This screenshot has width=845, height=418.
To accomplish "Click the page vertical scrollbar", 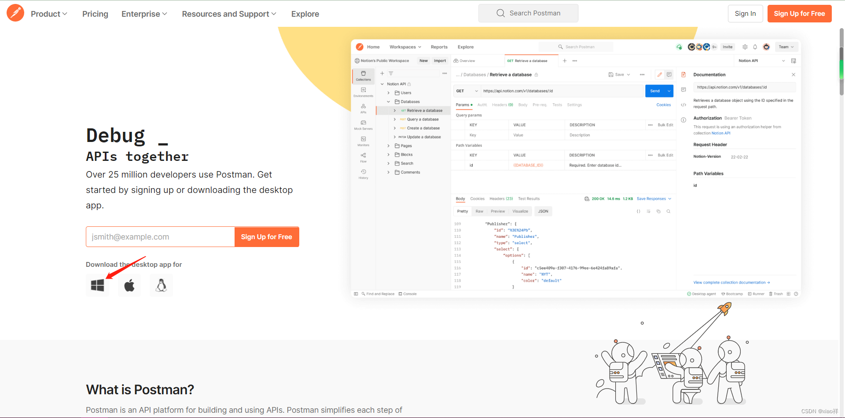I will tap(841, 62).
